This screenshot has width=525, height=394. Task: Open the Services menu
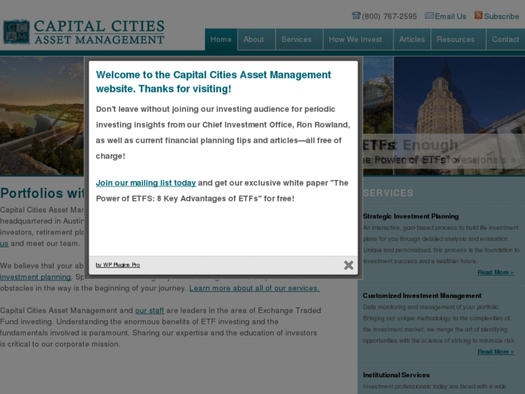click(x=300, y=39)
